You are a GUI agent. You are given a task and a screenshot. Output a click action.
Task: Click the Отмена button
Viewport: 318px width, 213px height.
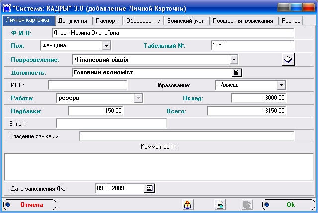click(30, 205)
